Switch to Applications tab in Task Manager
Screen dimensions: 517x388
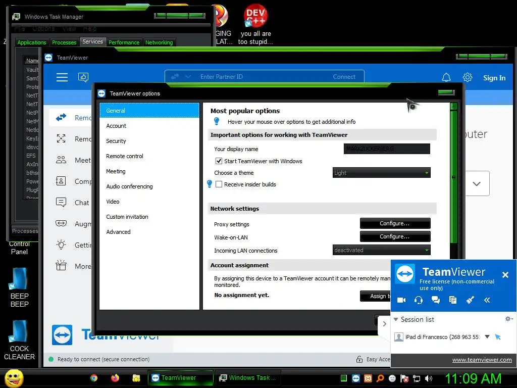click(32, 42)
